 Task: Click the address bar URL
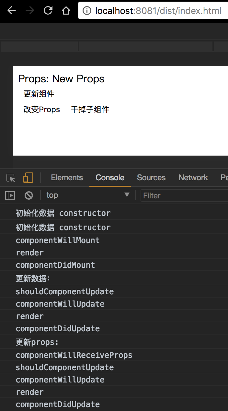click(x=158, y=11)
